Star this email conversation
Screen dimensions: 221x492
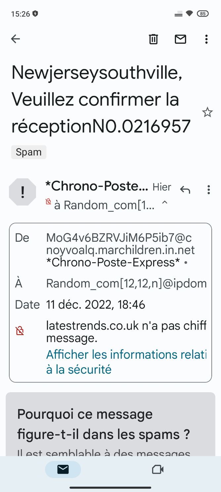pyautogui.click(x=207, y=112)
